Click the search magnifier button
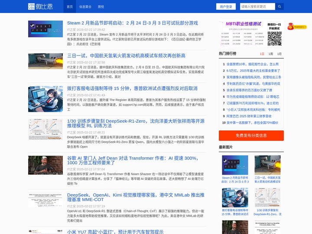312x234 pixels. coord(279,6)
